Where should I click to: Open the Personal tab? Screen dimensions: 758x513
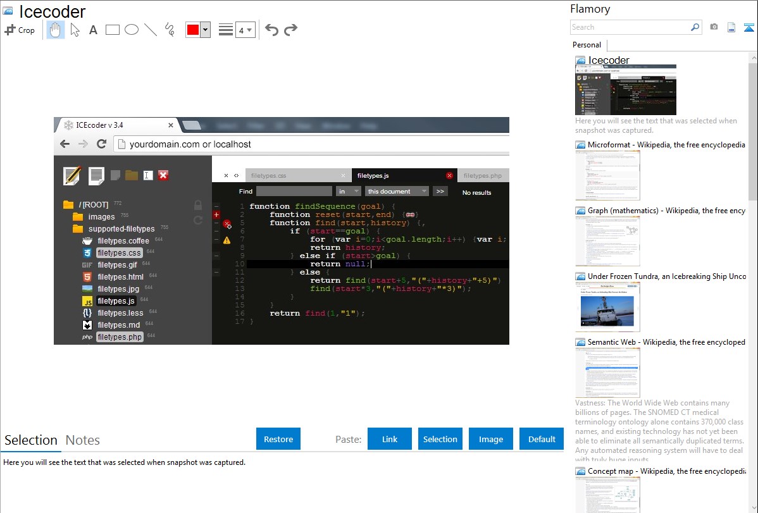(587, 45)
